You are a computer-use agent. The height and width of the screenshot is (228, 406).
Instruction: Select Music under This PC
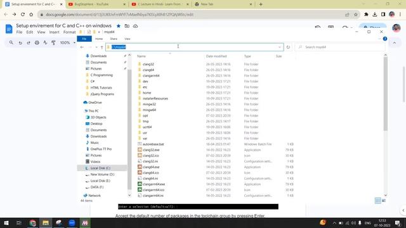pyautogui.click(x=95, y=142)
